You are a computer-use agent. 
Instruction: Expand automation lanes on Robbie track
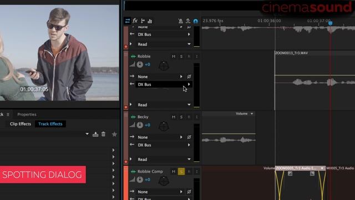[131, 104]
